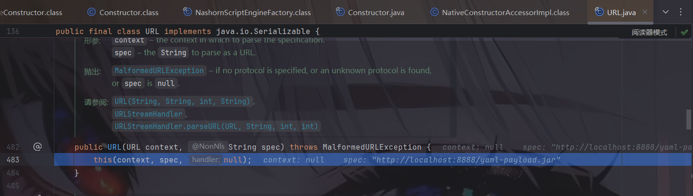Open the MalformedURLException doc link
Screen dimensions: 693x196
(x=159, y=71)
